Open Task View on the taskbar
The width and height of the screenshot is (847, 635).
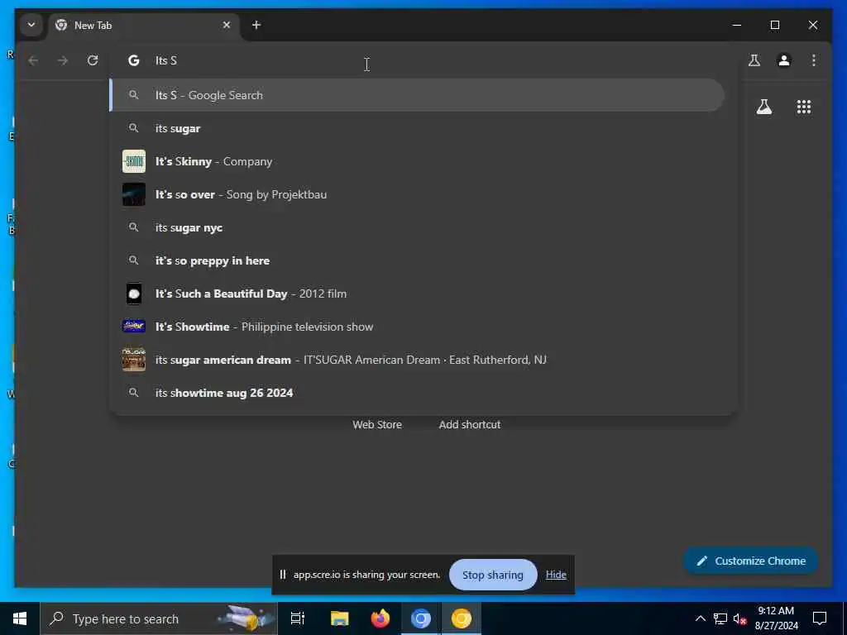coord(297,618)
